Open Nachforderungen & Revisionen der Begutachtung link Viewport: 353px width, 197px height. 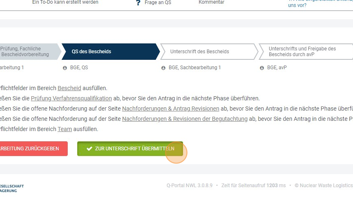coord(185,119)
